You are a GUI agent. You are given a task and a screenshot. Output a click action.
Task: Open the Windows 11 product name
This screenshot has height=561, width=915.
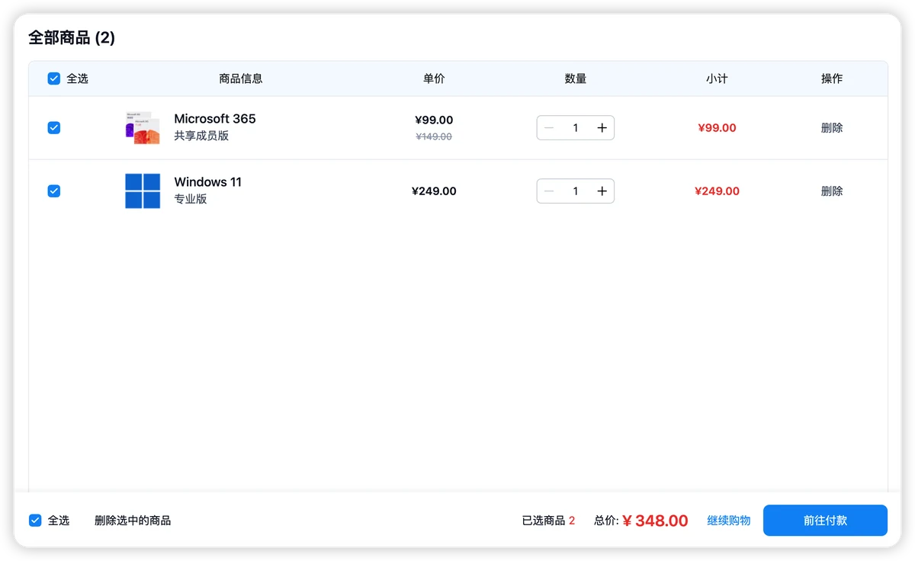pyautogui.click(x=208, y=182)
